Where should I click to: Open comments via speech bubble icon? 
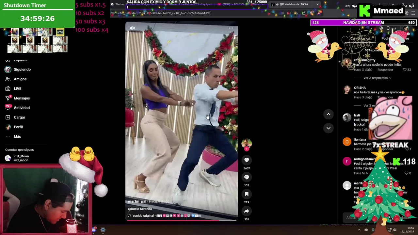click(247, 177)
